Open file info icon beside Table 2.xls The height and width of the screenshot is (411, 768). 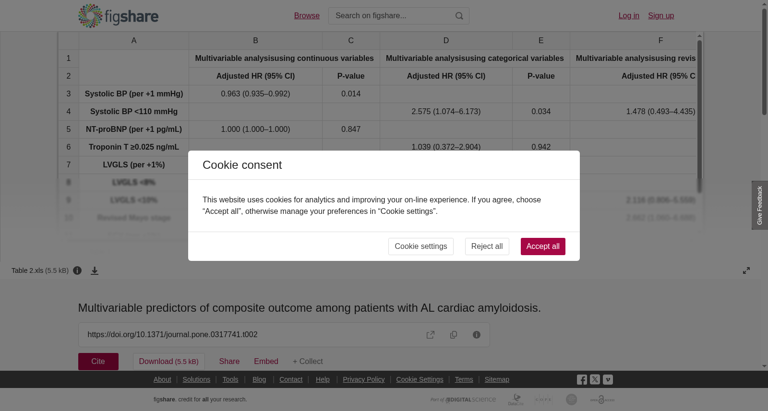(x=77, y=270)
